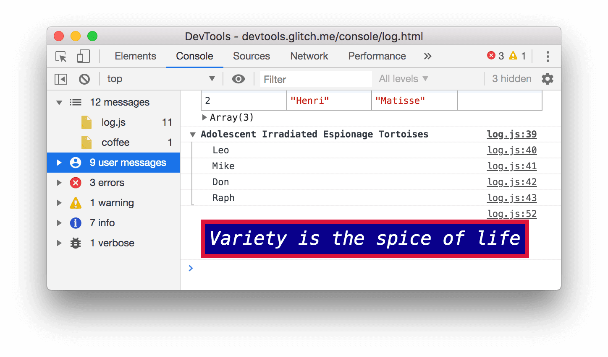Open the three-dot DevTools menu
Image resolution: width=608 pixels, height=357 pixels.
pos(547,56)
